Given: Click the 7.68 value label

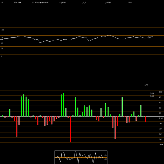Looking at the screenshot, I should [x=152, y=93].
